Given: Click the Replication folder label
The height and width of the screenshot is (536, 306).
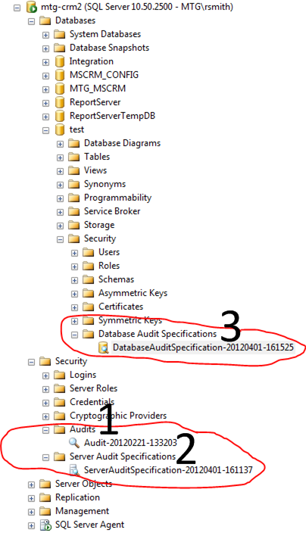Looking at the screenshot, I should [77, 497].
